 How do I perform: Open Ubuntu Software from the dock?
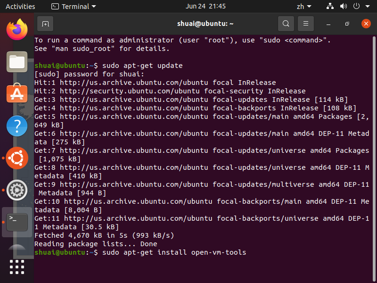(16, 94)
